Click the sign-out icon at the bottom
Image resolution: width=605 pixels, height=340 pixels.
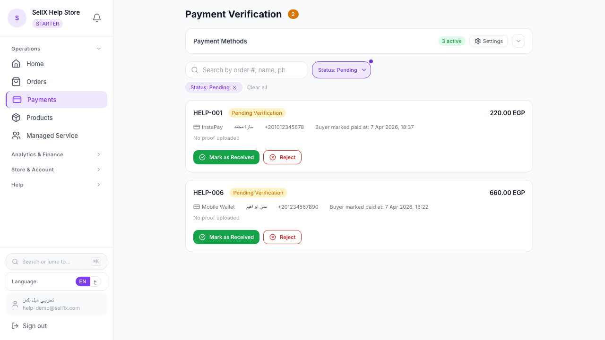point(15,326)
